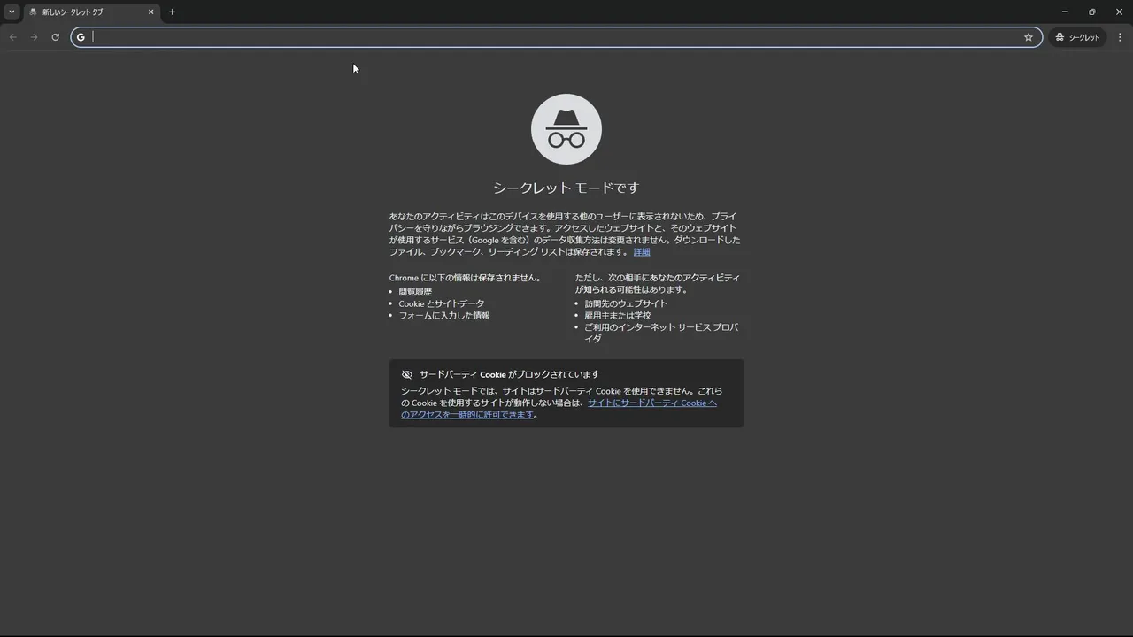
Task: Click the incognito hat-and-glasses icon
Action: click(x=566, y=129)
